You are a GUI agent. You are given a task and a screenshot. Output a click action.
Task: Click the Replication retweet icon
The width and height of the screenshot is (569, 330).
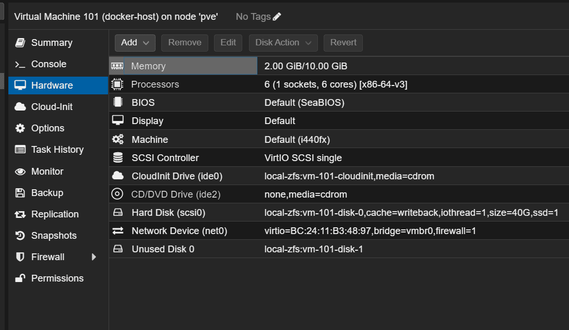tap(20, 214)
